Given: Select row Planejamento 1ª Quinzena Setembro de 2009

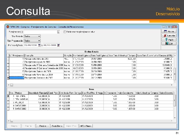Looking at the screenshot, I should (x=90, y=65).
